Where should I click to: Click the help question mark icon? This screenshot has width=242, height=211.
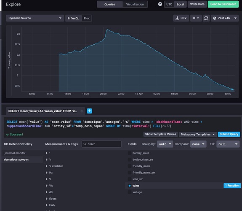[160, 4]
